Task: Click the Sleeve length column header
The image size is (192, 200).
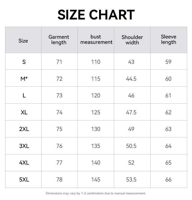Action: pos(168,39)
